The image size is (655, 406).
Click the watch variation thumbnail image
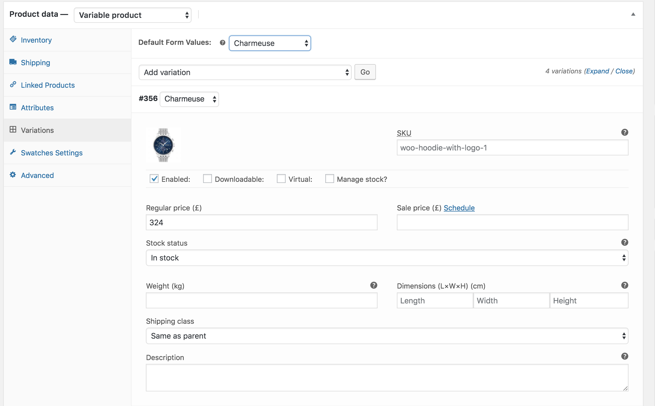tap(163, 145)
